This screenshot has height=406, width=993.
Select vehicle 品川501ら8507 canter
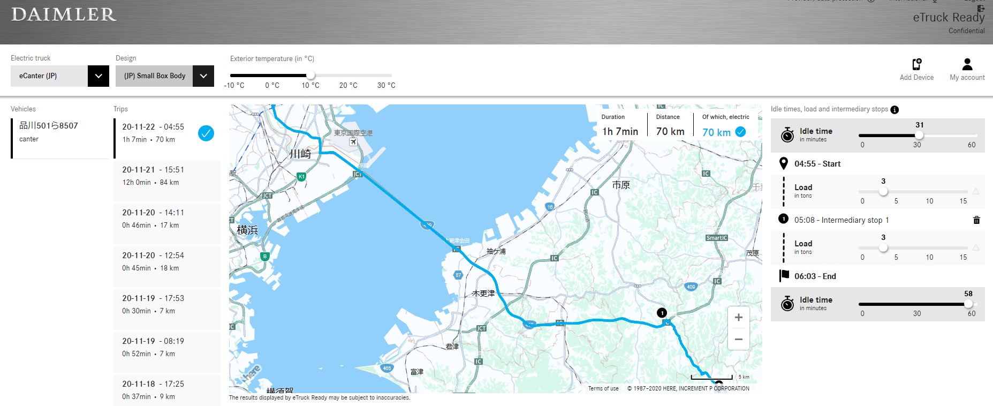[59, 132]
